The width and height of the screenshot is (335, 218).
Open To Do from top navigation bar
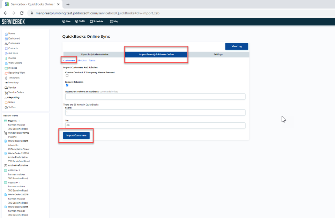[x=80, y=21]
